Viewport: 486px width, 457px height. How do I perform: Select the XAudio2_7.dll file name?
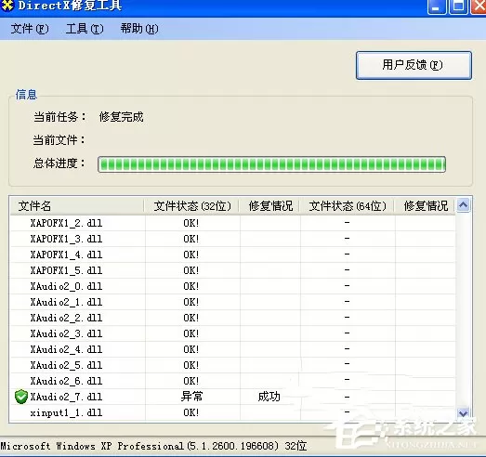click(66, 397)
